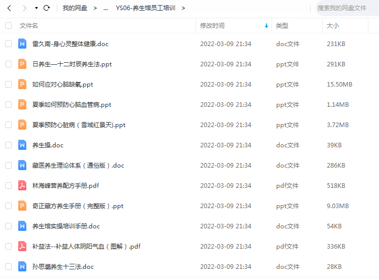Focus the 搜索我的网盘文件 search field

(347, 8)
